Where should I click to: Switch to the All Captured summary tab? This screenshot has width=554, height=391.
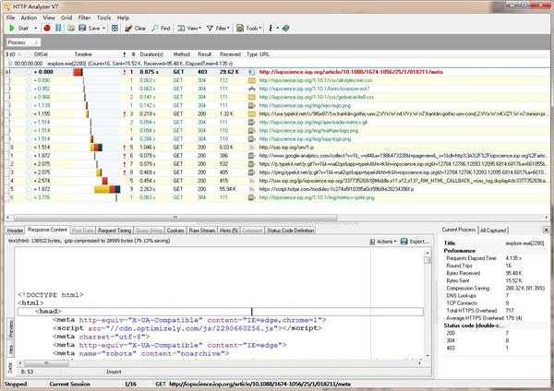(x=493, y=231)
